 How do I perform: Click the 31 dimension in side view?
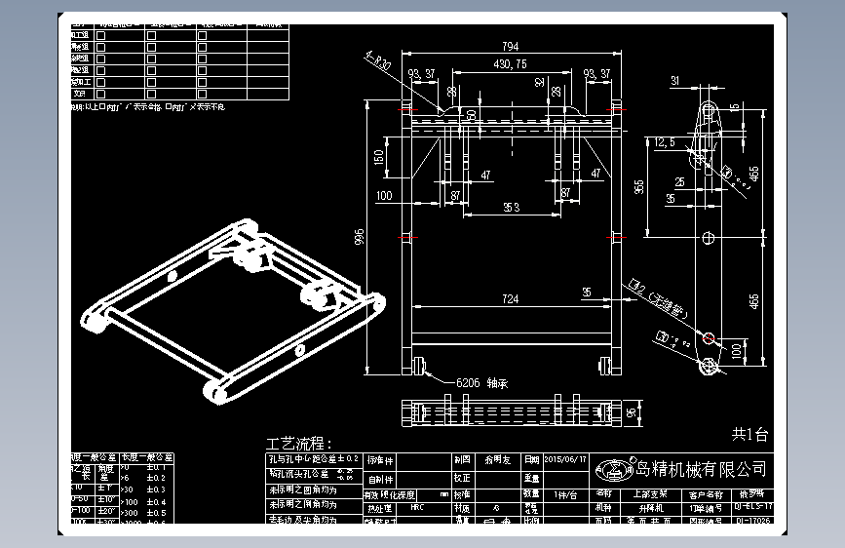(x=675, y=81)
